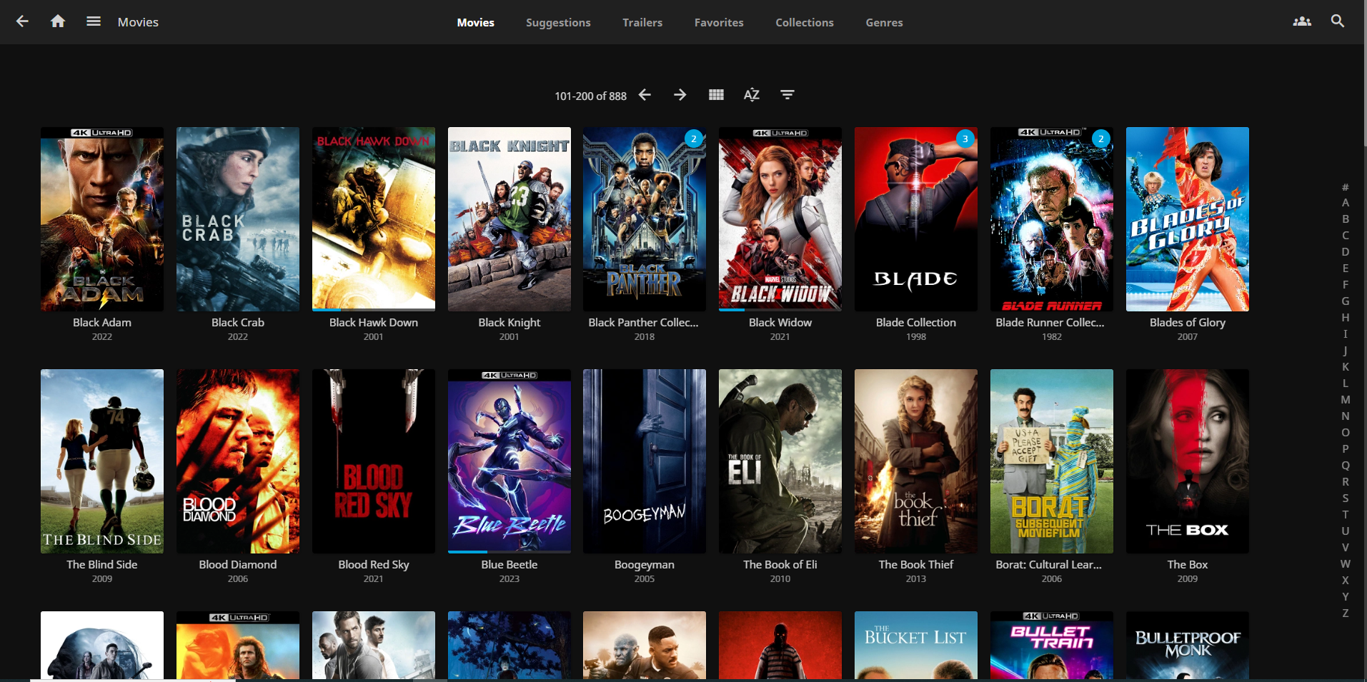This screenshot has width=1367, height=682.
Task: Open the Black Adam title link
Action: point(101,322)
